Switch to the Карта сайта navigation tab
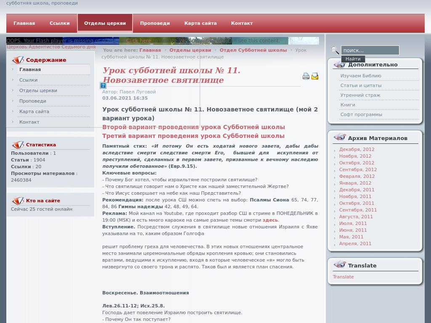Screen dimensions: 431x323 click(x=200, y=23)
